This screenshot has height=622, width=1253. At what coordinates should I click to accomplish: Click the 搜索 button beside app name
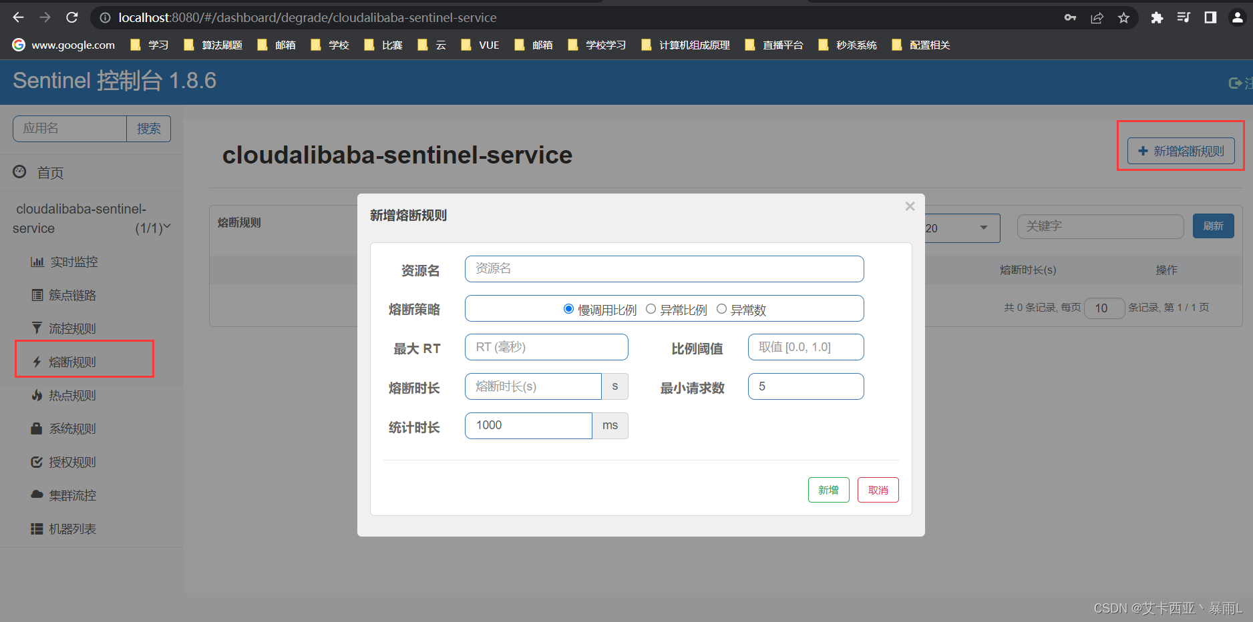[x=148, y=128]
